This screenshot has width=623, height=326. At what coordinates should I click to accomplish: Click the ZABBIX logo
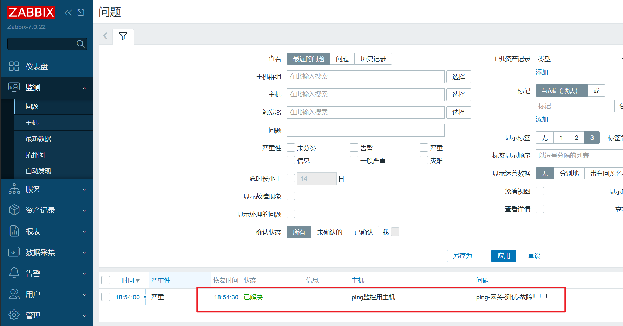(31, 12)
